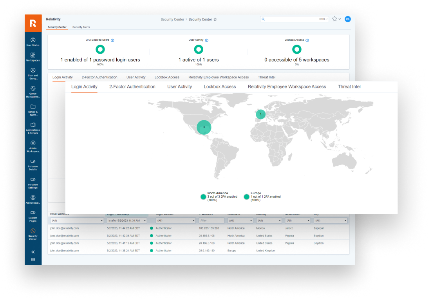The width and height of the screenshot is (430, 300).
Task: Click the IP Address filter field
Action: click(211, 221)
